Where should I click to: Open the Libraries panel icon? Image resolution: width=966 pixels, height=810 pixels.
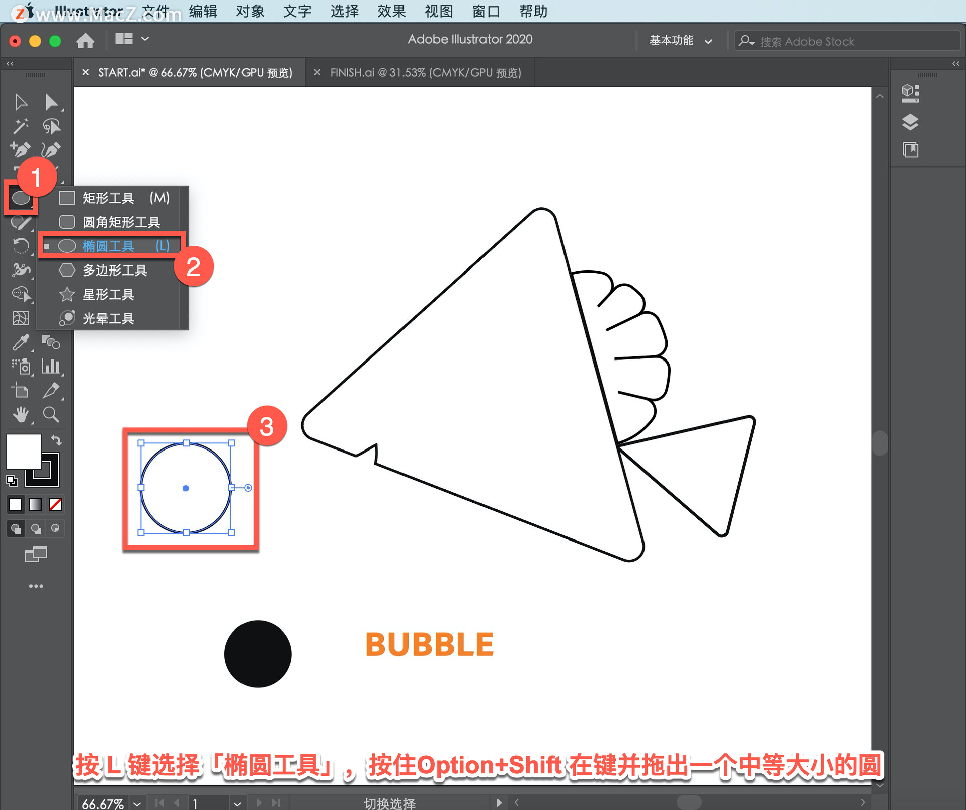point(910,150)
